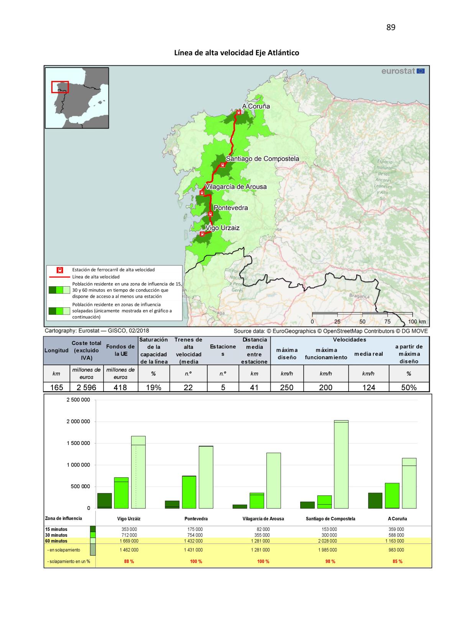Image resolution: width=452 pixels, height=640 pixels.
Task: Click the 60 minutos light green swatch
Action: click(x=92, y=541)
